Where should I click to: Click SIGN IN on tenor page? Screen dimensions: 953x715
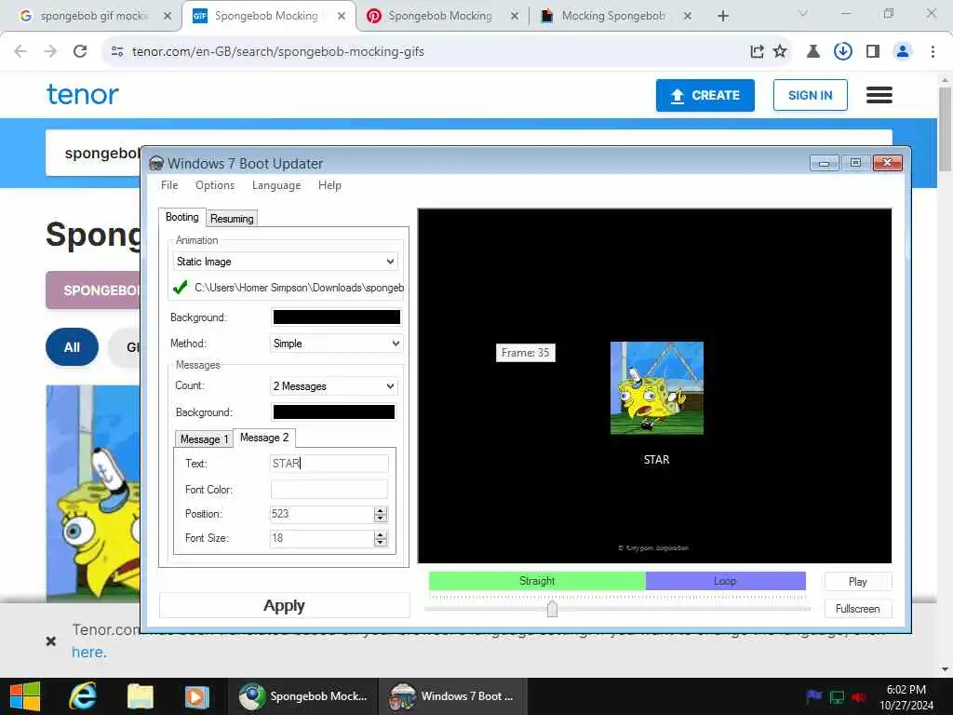(x=811, y=96)
